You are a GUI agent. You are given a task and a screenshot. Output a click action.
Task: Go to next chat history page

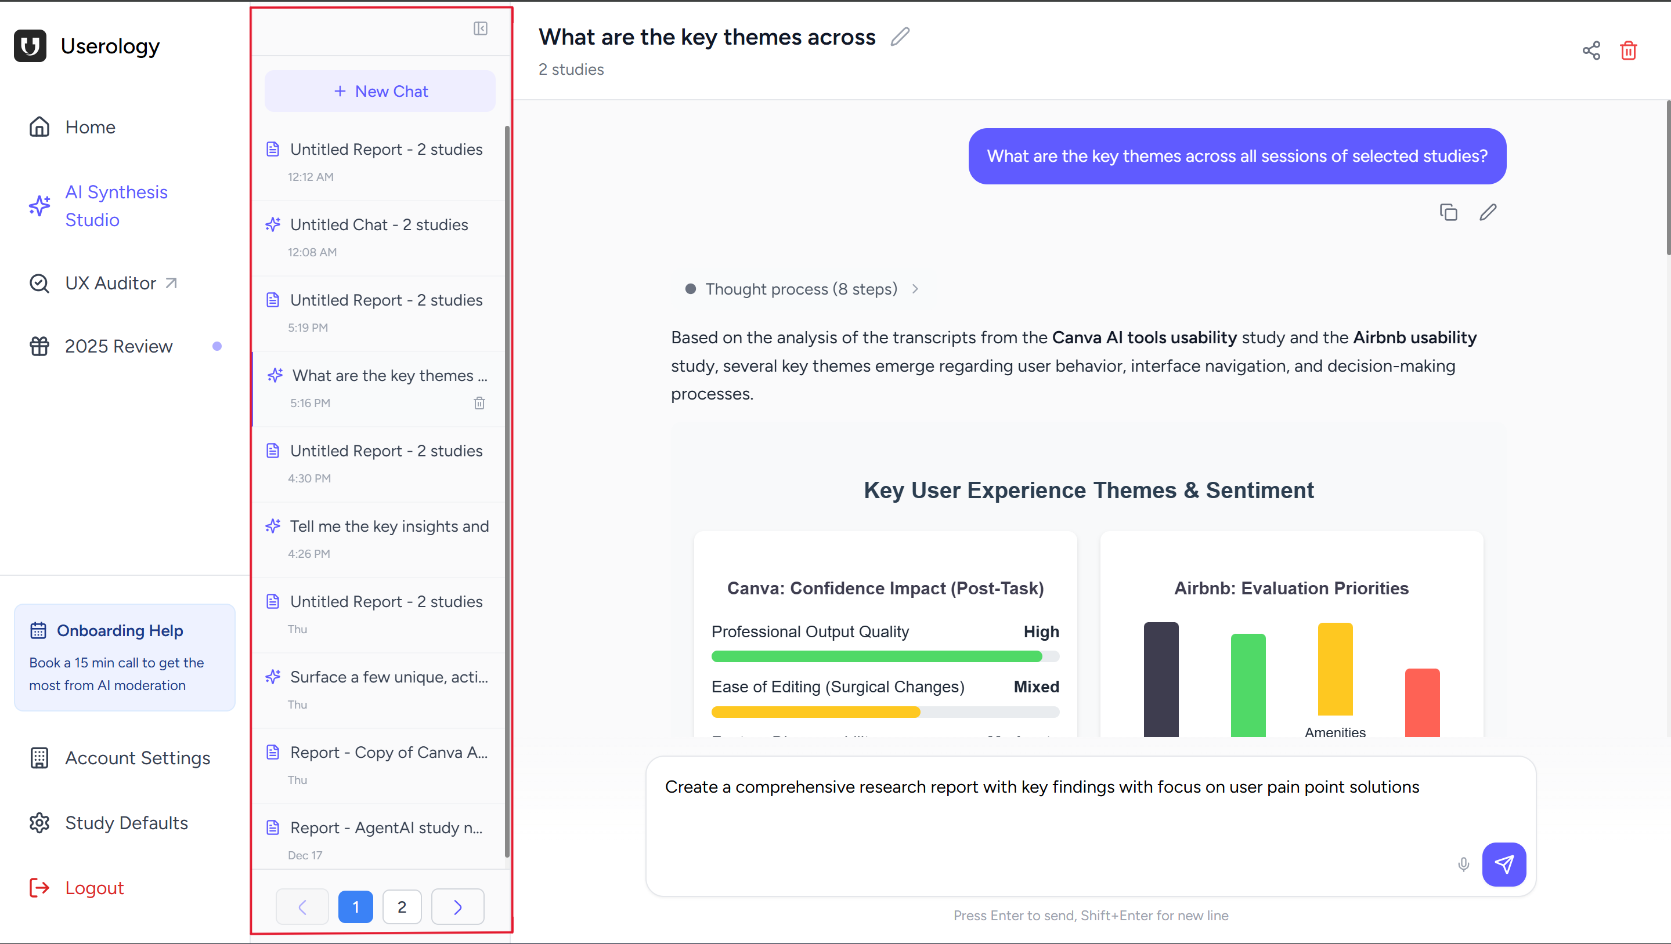(457, 906)
